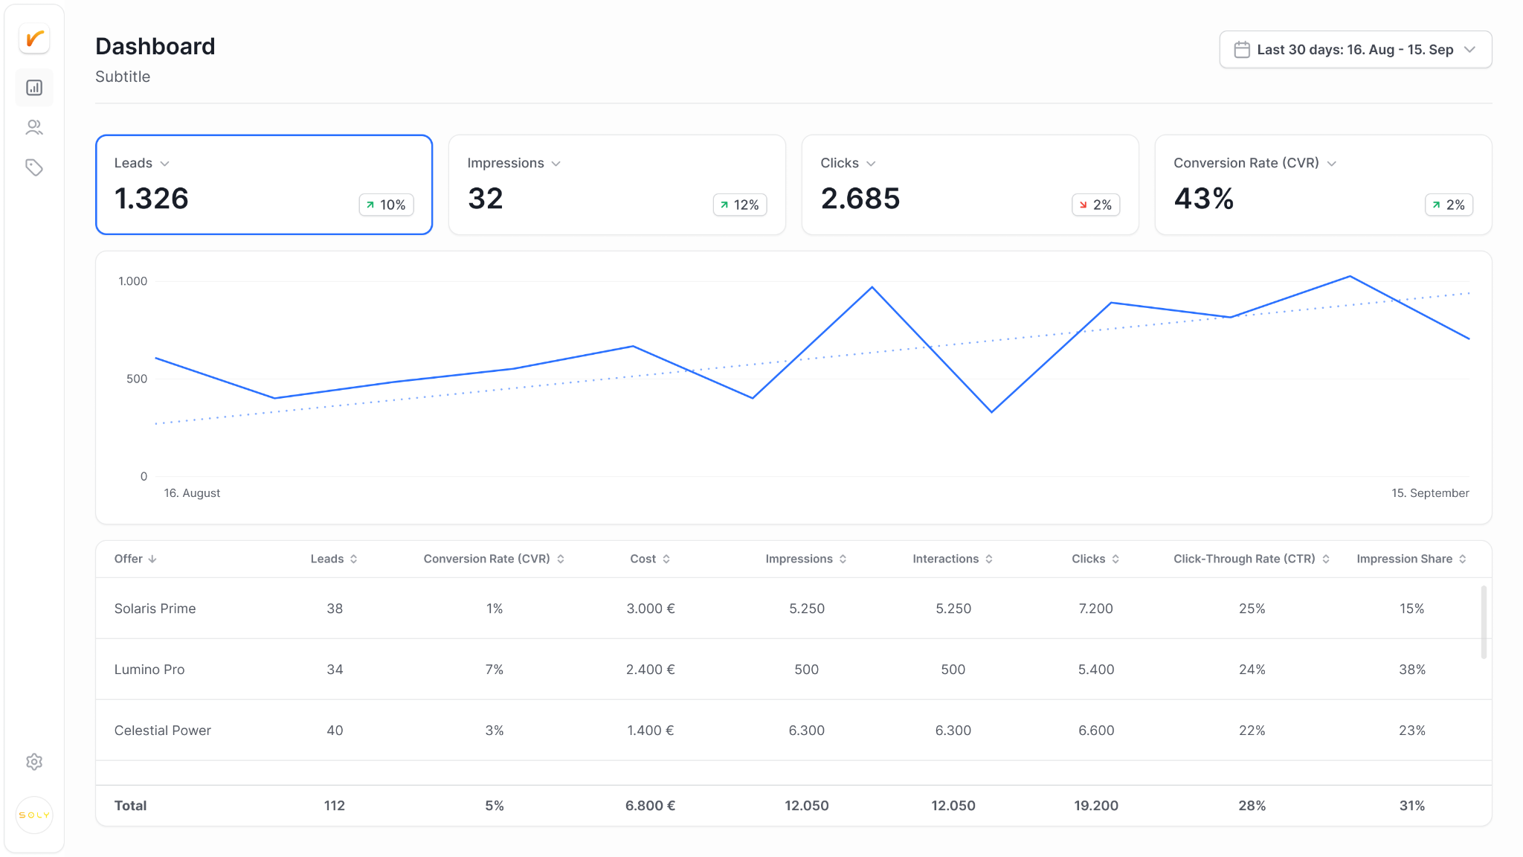Click the SOLY account avatar

pyautogui.click(x=34, y=815)
